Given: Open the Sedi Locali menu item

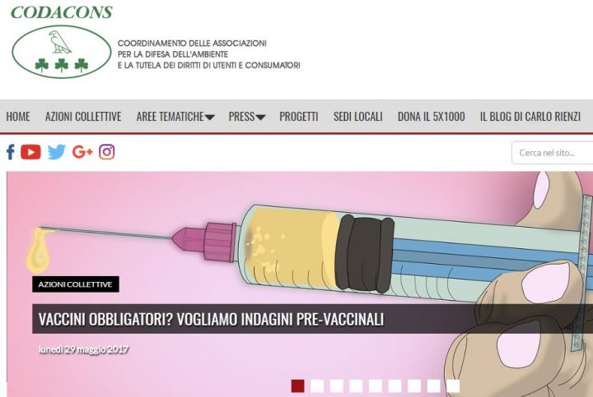Looking at the screenshot, I should tap(357, 117).
